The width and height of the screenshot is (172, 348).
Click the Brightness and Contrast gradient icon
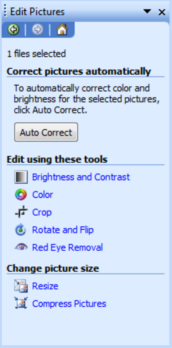point(21,177)
